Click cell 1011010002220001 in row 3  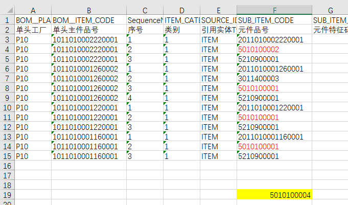pyautogui.click(x=89, y=39)
